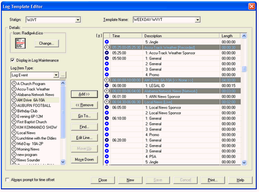Click clock icon of AM Drive 6A-10A row
The image size is (259, 192).
107,80
